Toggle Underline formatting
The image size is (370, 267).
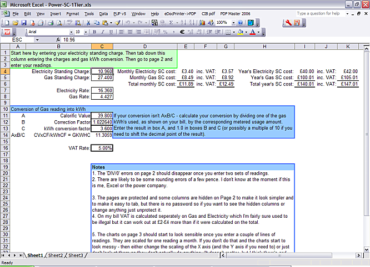coord(111,32)
